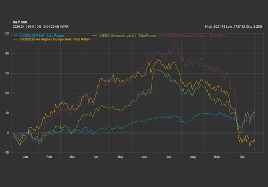Click the Mar label on the x-axis
Viewport: 268px width, 187px height.
click(x=72, y=157)
